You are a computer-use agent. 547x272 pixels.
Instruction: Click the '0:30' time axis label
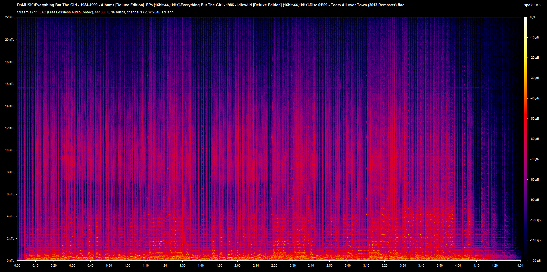pos(72,265)
